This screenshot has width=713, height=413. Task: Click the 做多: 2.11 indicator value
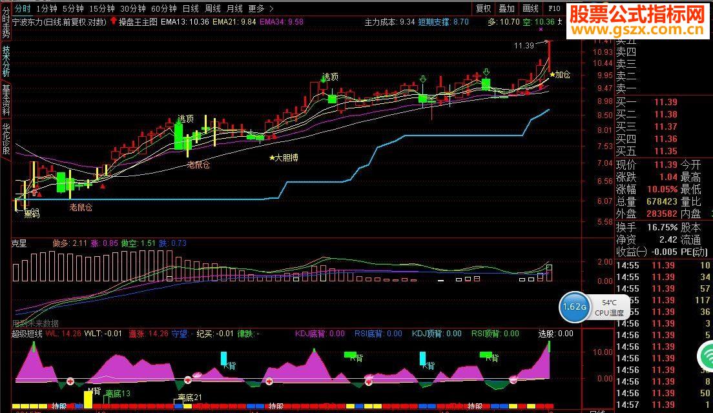click(x=70, y=243)
